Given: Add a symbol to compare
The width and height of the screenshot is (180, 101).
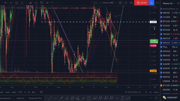Looking at the screenshot, I should pyautogui.click(x=16, y=3).
